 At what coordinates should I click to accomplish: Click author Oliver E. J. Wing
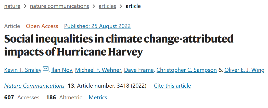244,70
